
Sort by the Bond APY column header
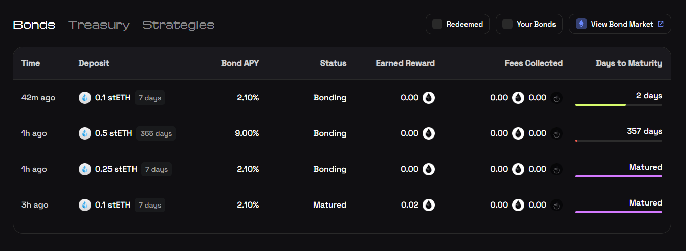coord(240,63)
